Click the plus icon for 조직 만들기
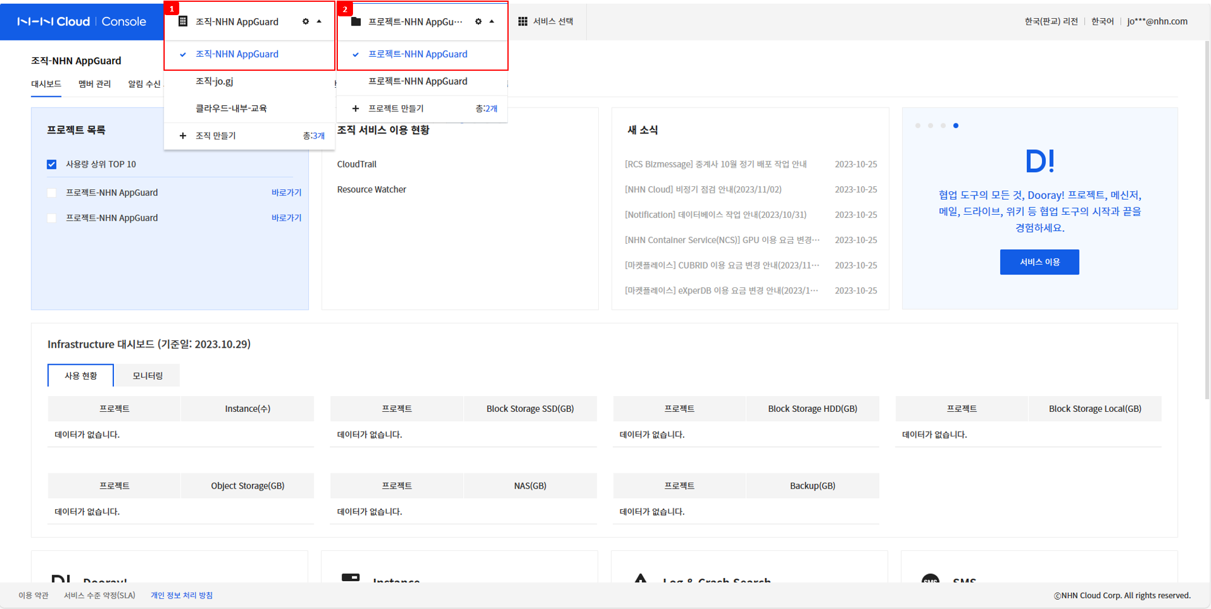Image resolution: width=1211 pixels, height=609 pixels. pyautogui.click(x=183, y=135)
